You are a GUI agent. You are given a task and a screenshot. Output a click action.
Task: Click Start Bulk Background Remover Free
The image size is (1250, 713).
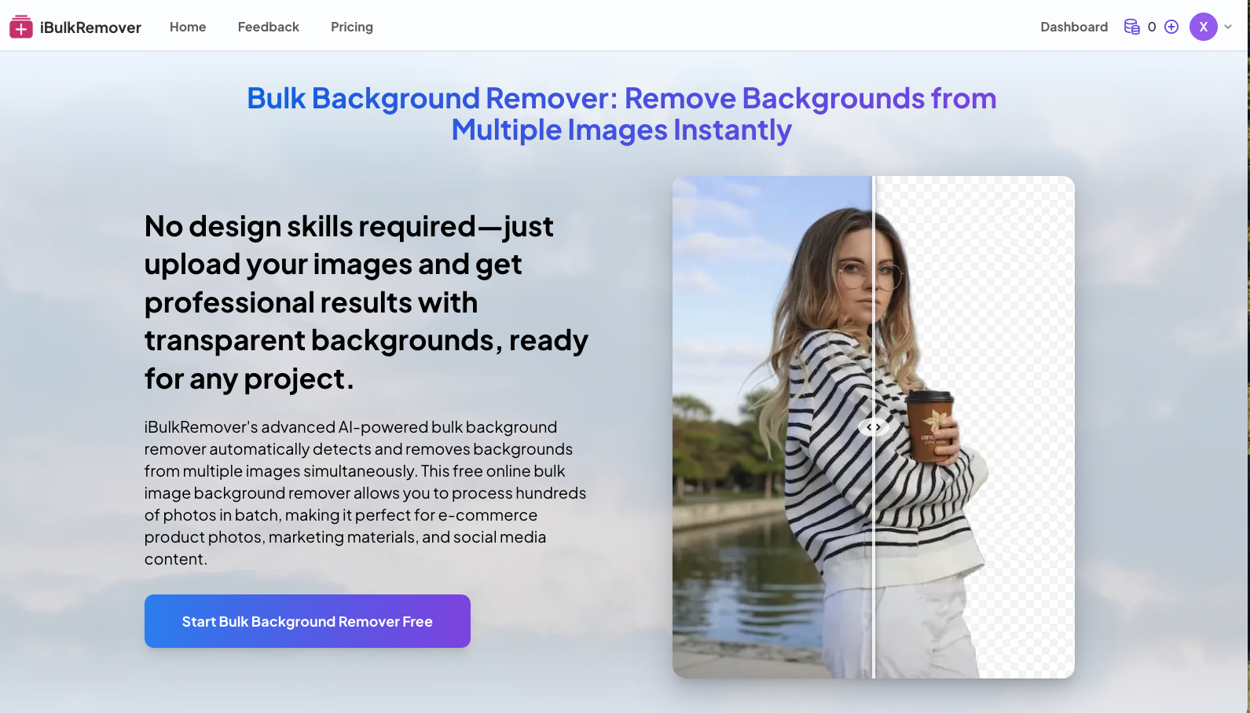[x=307, y=621]
